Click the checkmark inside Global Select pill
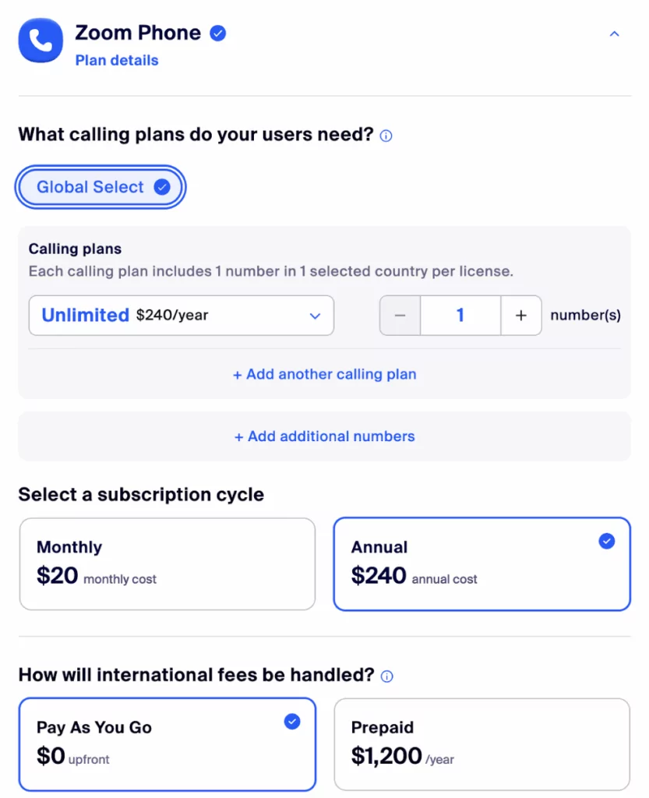The width and height of the screenshot is (649, 798). click(162, 187)
